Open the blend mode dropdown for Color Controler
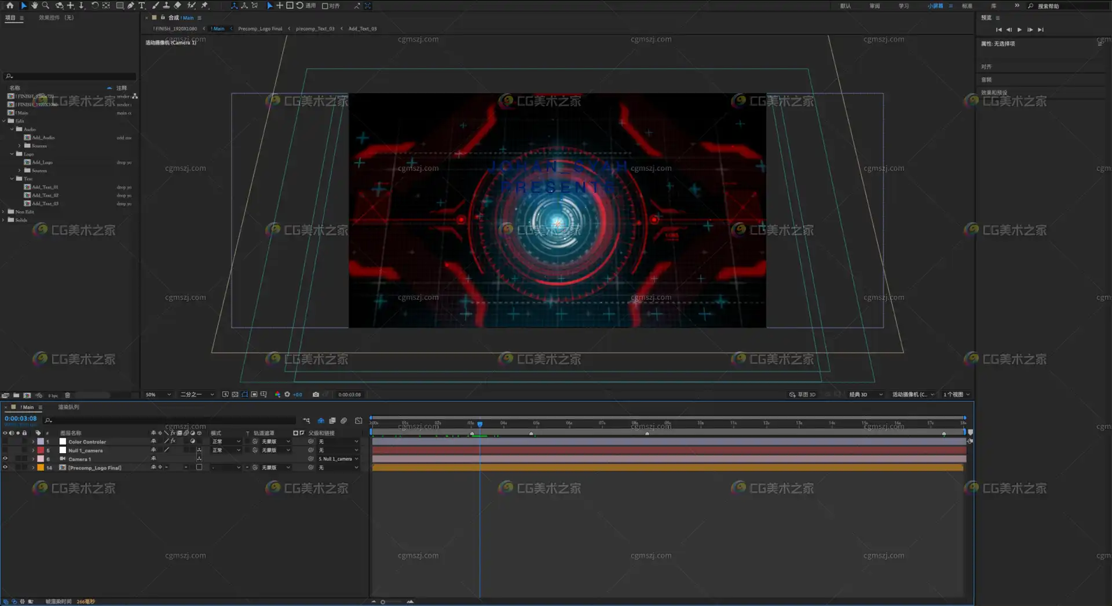This screenshot has height=606, width=1112. pyautogui.click(x=226, y=441)
